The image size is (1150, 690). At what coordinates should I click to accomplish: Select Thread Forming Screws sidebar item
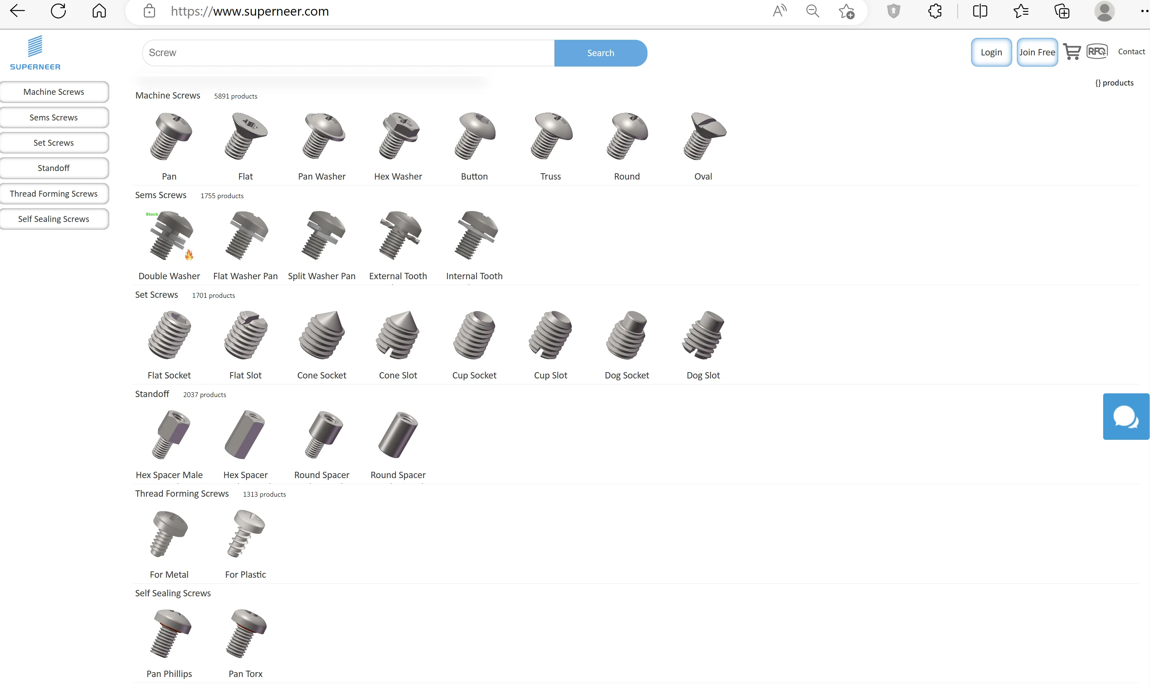pyautogui.click(x=54, y=194)
